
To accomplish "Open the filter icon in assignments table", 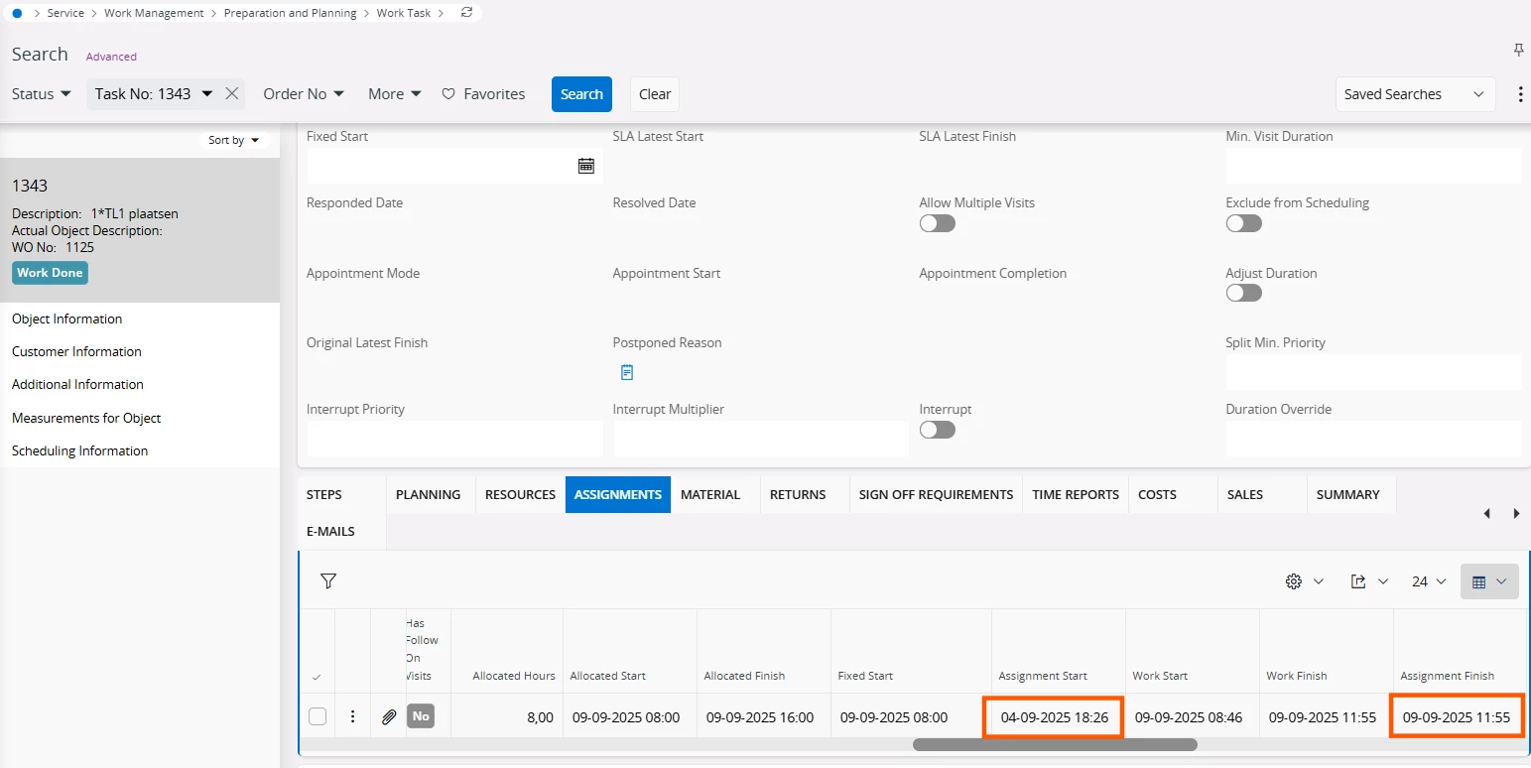I will click(328, 581).
